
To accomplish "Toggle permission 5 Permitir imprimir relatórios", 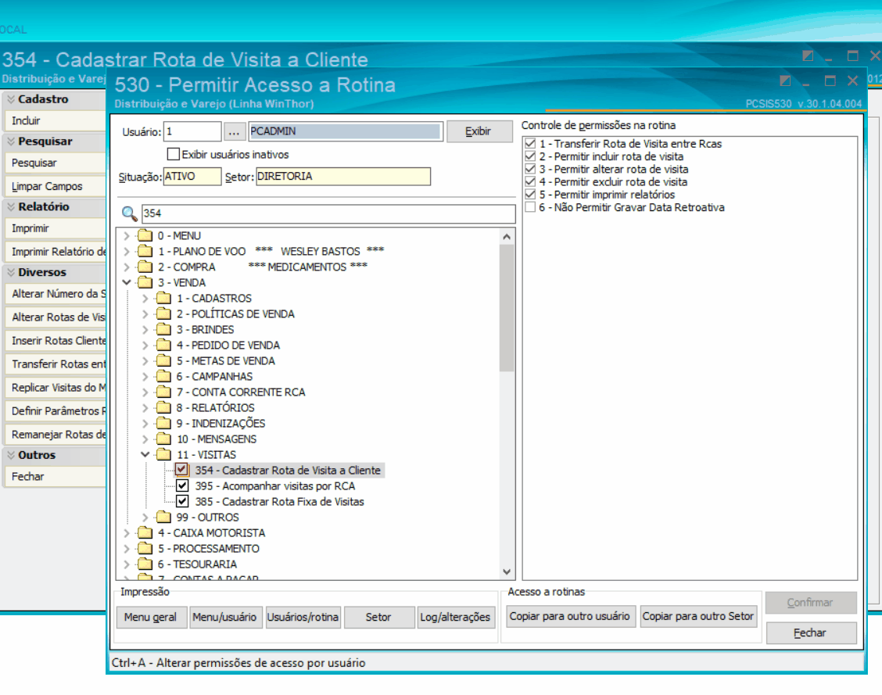I will point(530,195).
